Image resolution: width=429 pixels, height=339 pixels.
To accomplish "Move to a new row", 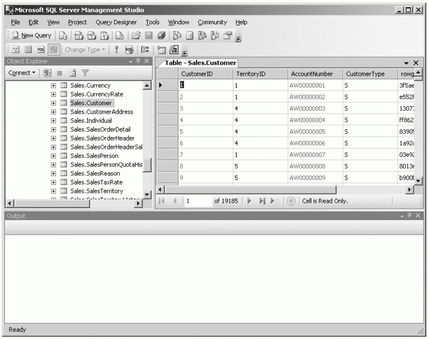I will (x=274, y=201).
